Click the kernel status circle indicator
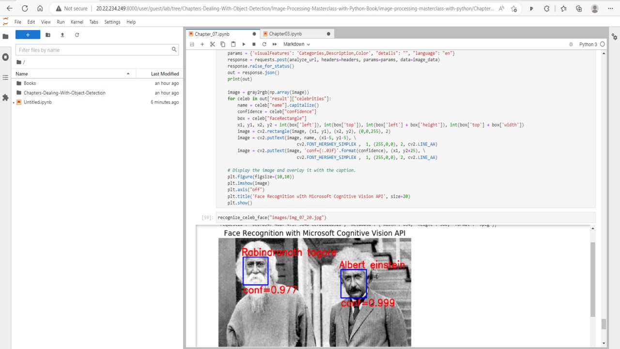The height and width of the screenshot is (349, 620). (603, 44)
